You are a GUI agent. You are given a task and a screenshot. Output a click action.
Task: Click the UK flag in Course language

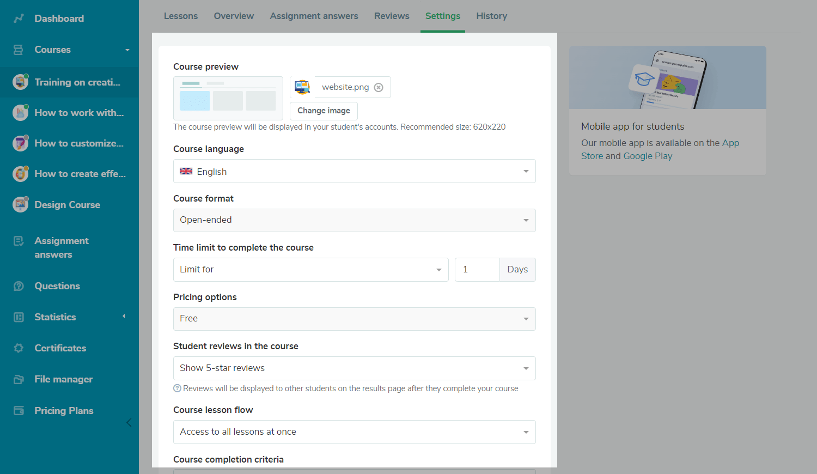[x=186, y=171]
